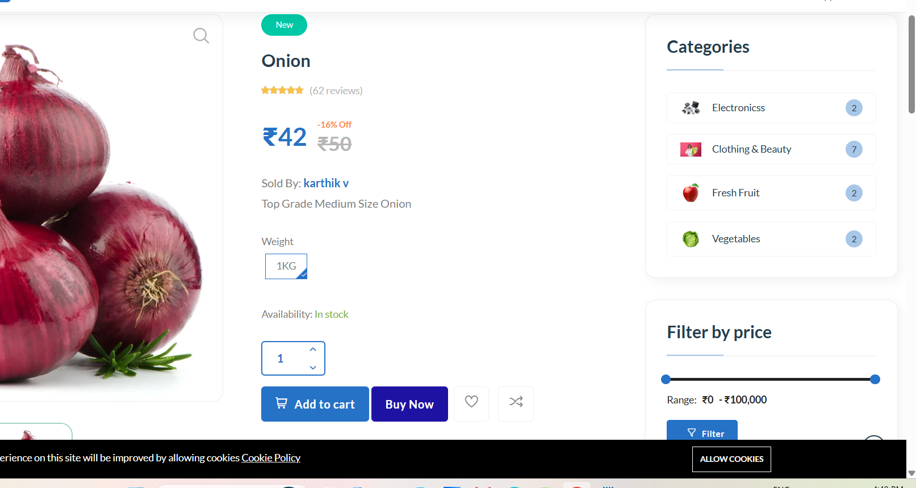Add the onion to wishlist via heart icon

[x=471, y=402]
